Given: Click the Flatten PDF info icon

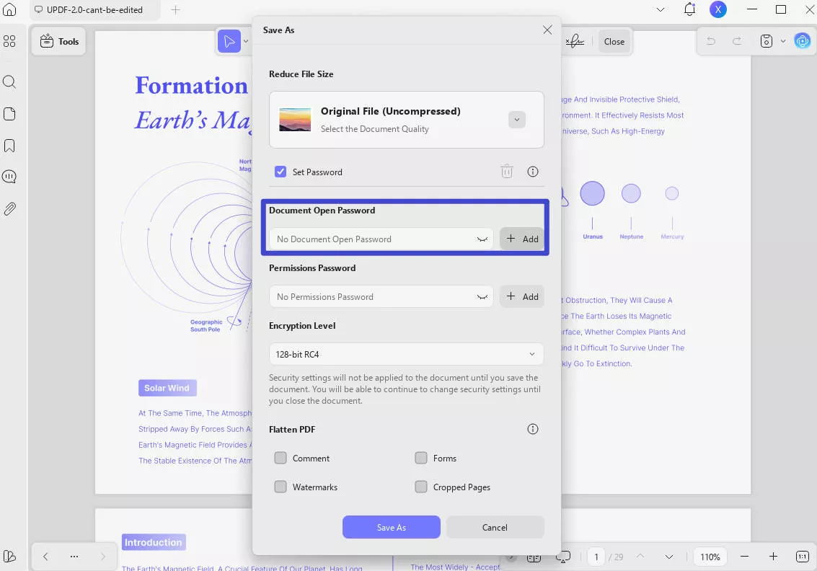Looking at the screenshot, I should [x=532, y=429].
